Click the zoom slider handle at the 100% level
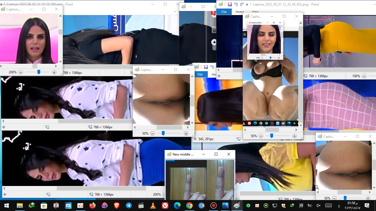Viewport: 376px width, 211px height. coord(270,58)
